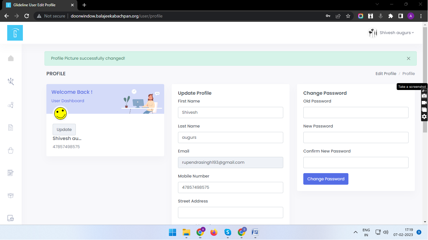Open the Chrome extensions puzzle icon
Screen dimensions: 428x240
tap(390, 16)
